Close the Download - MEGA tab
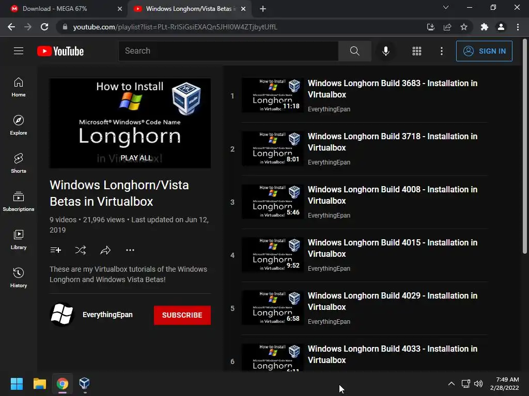Image resolution: width=529 pixels, height=396 pixels. [120, 9]
